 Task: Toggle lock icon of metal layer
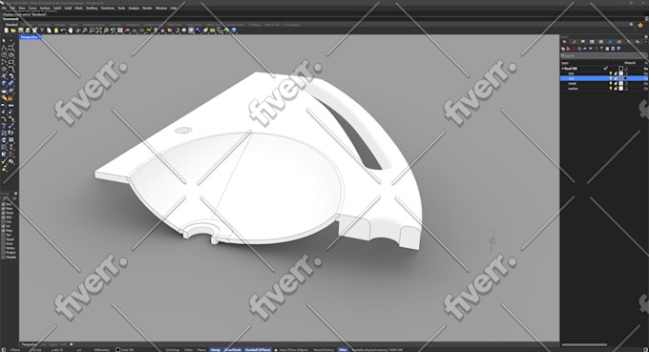click(x=616, y=84)
